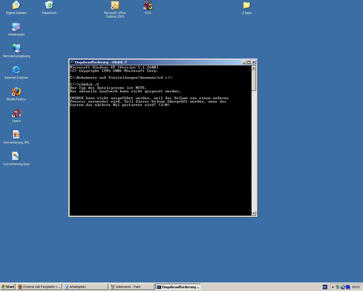Click the 'cd c:\' command line text

tap(165, 78)
